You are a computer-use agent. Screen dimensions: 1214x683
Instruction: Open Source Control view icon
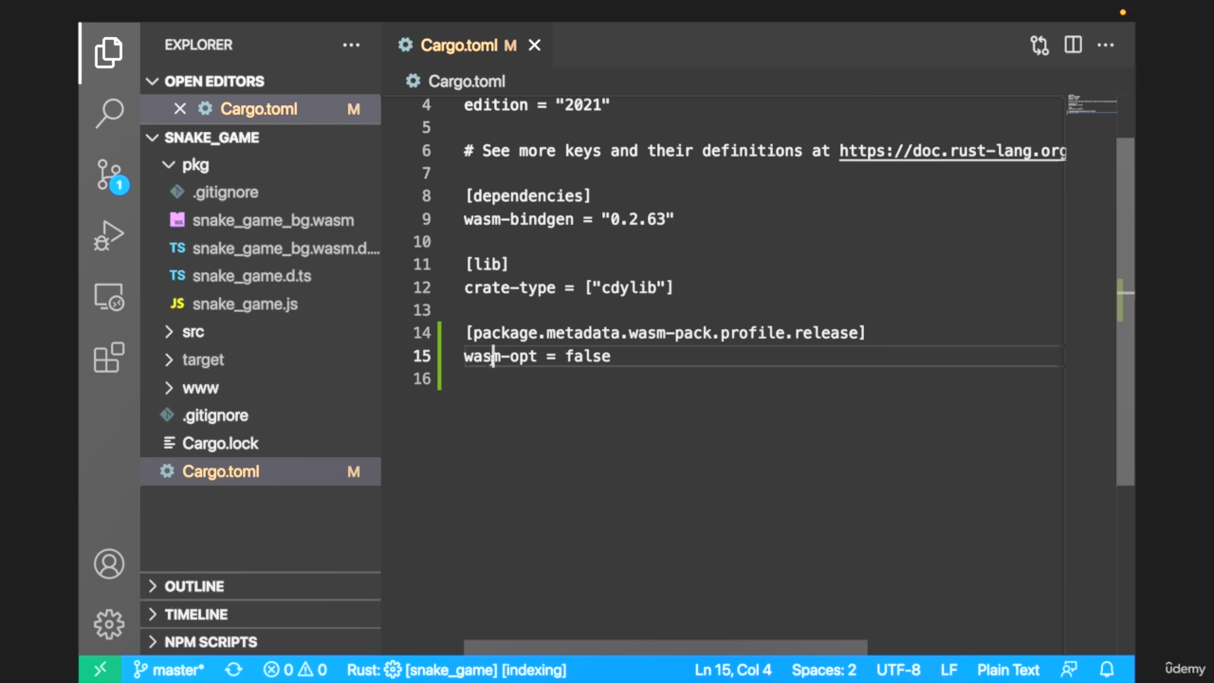tap(109, 175)
